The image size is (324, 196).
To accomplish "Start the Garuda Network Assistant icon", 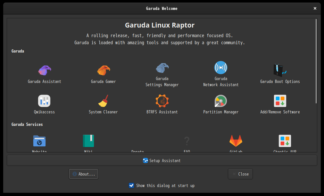I will (221, 68).
